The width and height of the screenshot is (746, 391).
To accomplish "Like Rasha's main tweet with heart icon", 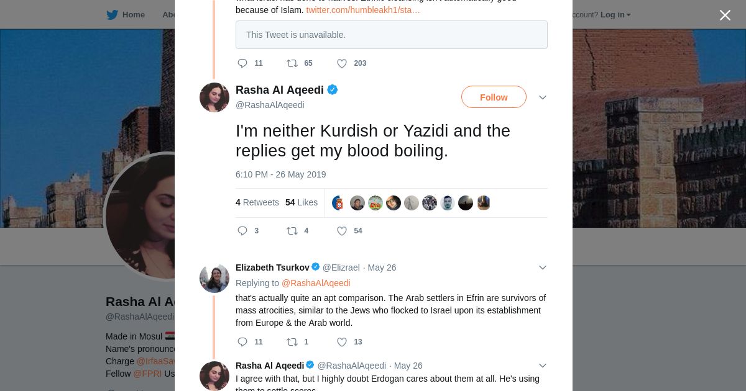I will point(342,231).
